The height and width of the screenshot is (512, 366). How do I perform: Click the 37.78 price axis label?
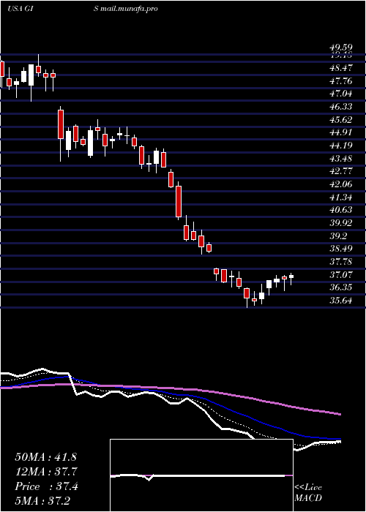click(x=341, y=262)
